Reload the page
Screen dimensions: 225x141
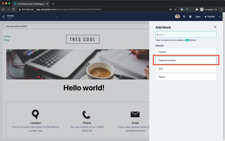point(13,9)
